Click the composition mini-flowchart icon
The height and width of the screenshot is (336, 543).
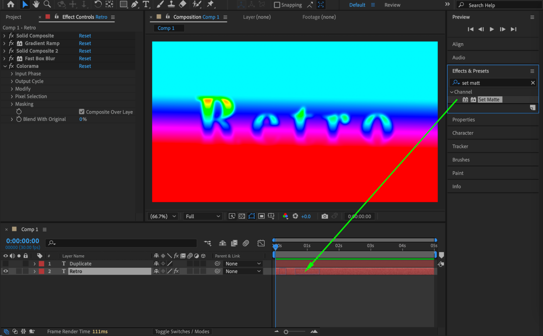click(208, 243)
